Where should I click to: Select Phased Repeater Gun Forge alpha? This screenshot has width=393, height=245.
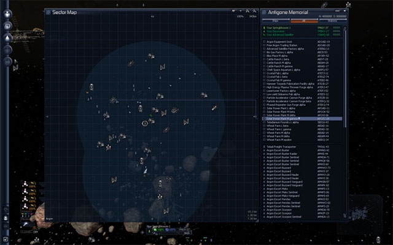coord(302,105)
